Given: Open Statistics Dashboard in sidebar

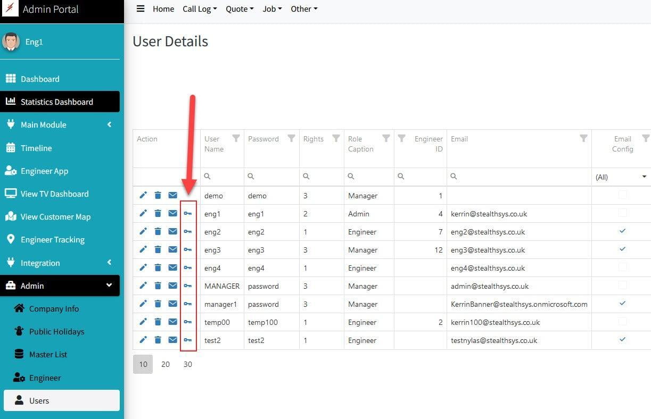Looking at the screenshot, I should pos(56,102).
